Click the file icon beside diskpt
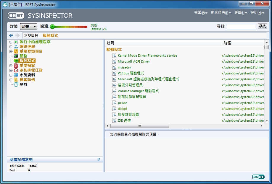The width and height of the screenshot is (272, 184). click(114, 109)
